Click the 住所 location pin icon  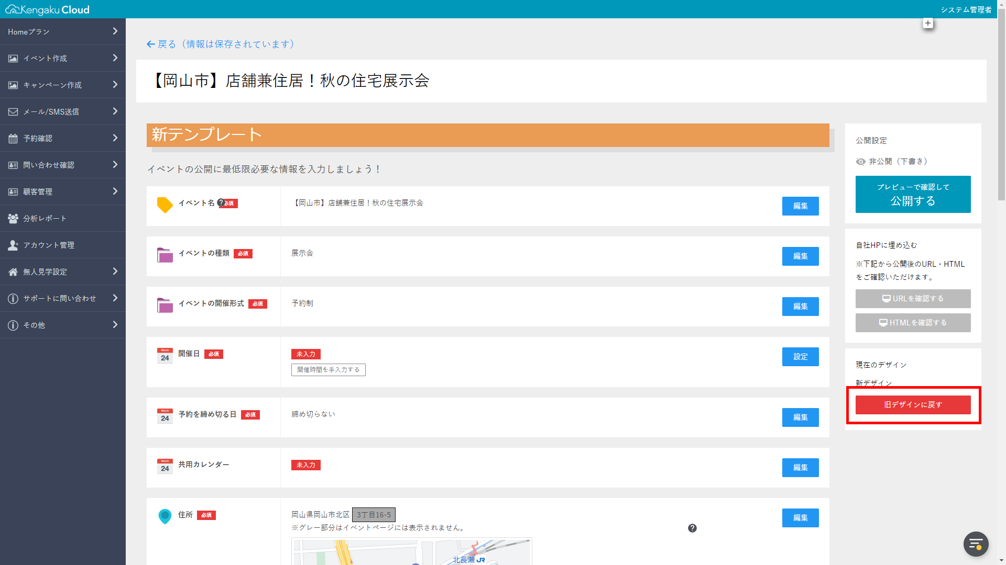(165, 516)
